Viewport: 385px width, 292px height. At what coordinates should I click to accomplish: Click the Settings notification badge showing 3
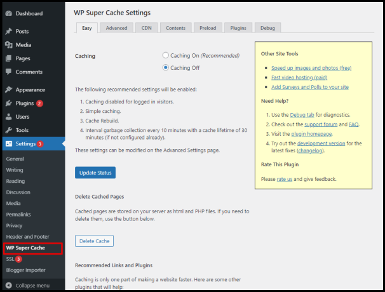[40, 144]
